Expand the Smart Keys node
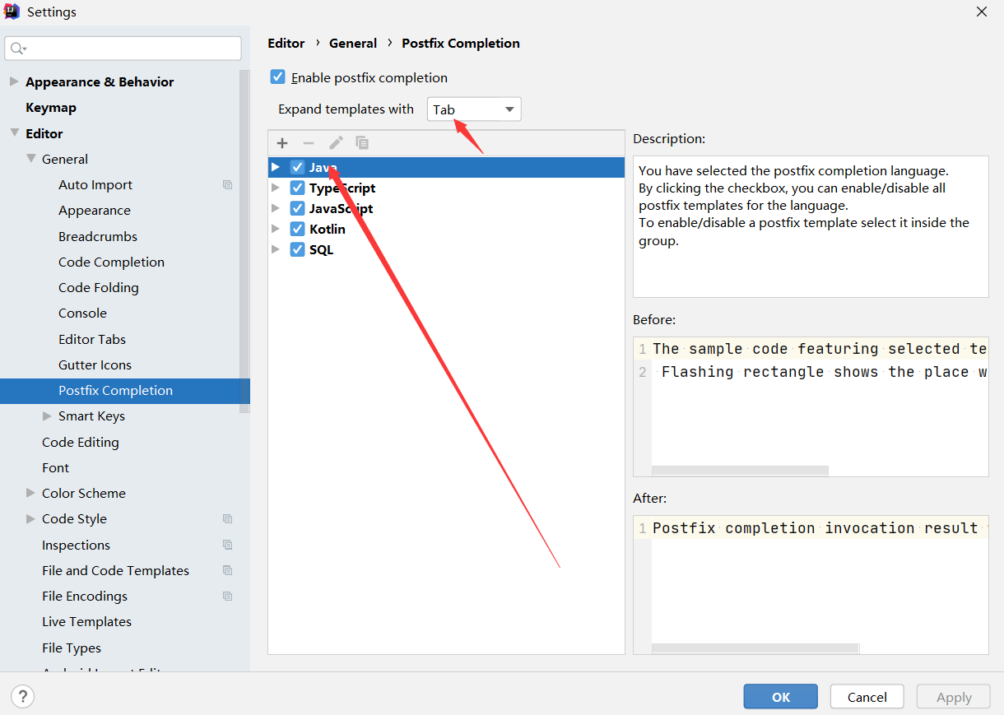The height and width of the screenshot is (715, 1004). pos(47,416)
